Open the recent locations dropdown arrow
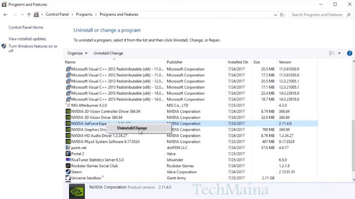 click(x=22, y=15)
